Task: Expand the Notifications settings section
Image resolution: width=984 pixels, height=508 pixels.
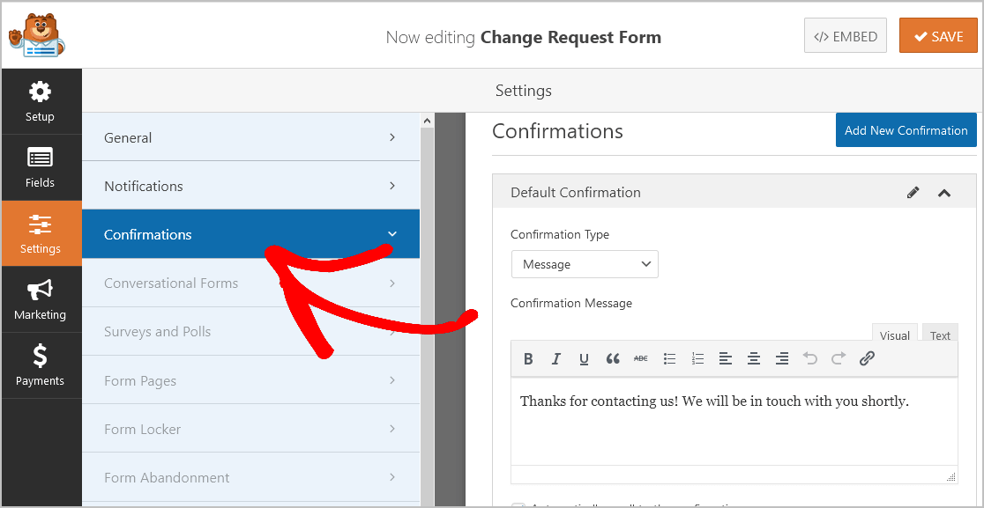Action: pos(250,186)
